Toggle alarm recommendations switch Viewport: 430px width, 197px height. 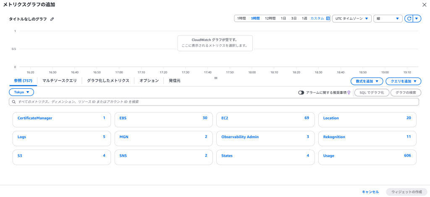pos(301,92)
